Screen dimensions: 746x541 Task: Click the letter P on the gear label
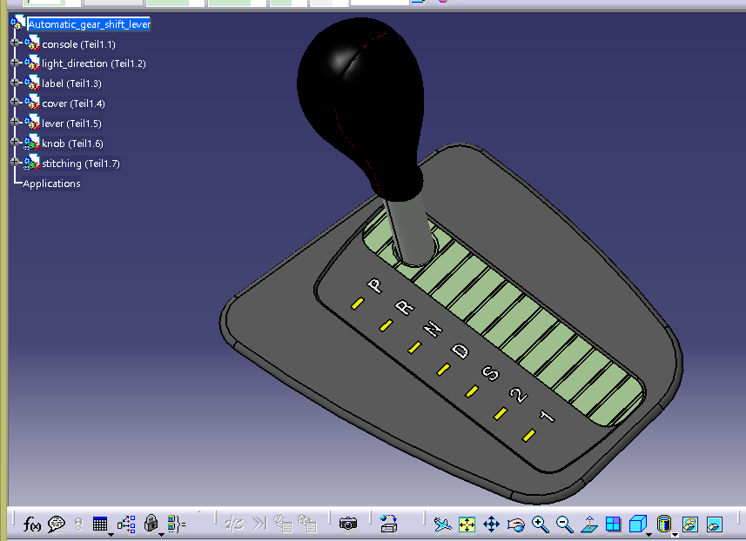coord(375,285)
